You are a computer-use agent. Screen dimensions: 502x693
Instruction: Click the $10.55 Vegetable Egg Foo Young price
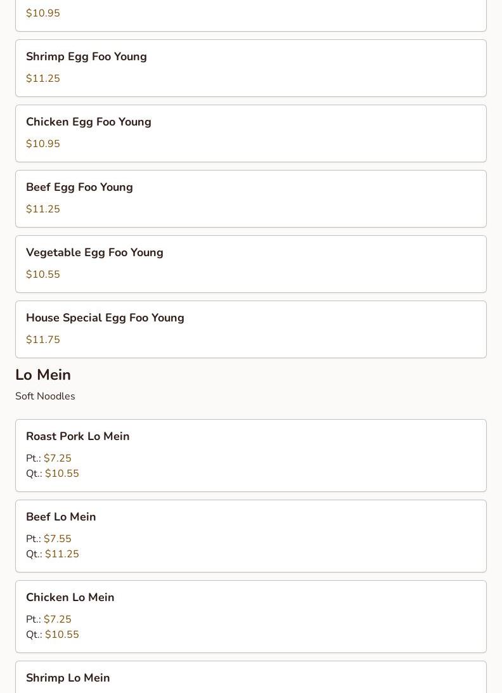pyautogui.click(x=43, y=275)
